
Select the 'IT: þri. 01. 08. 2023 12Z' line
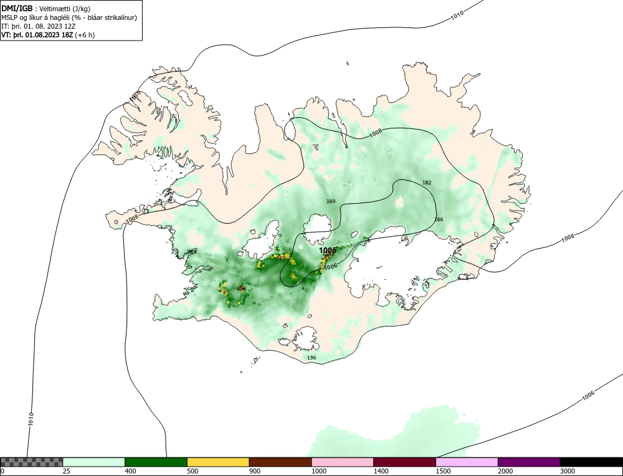(39, 26)
